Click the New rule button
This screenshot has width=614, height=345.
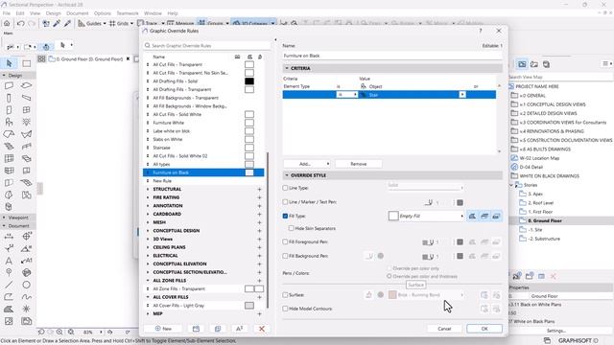(163, 329)
